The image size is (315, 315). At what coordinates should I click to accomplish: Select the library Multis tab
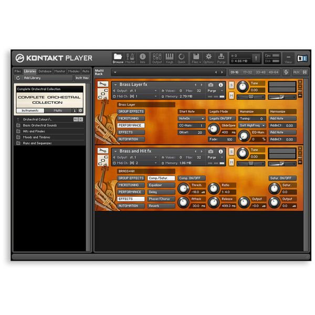pos(58,110)
